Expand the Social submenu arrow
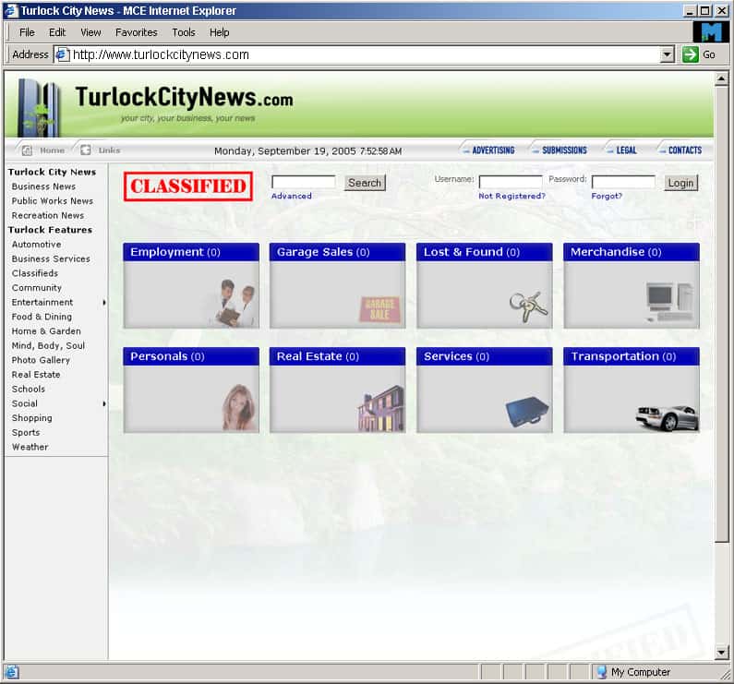734x684 pixels. (x=104, y=403)
